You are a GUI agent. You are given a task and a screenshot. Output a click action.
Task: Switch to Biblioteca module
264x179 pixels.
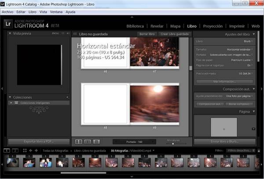pos(135,26)
